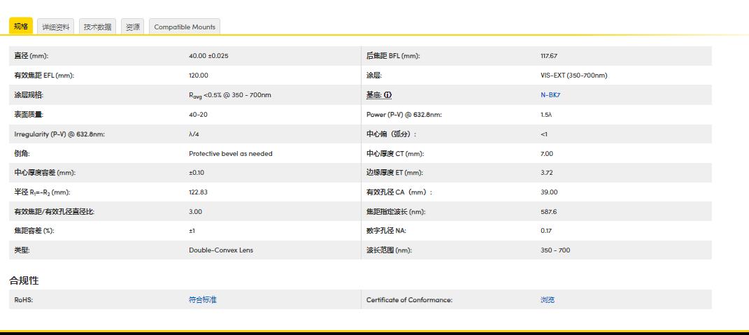Click the 117.67 back focal length value
The image size is (749, 335).
(x=549, y=56)
